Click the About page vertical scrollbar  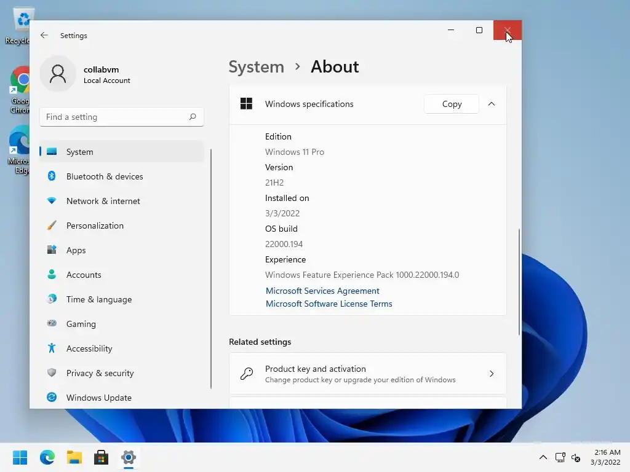click(x=519, y=281)
